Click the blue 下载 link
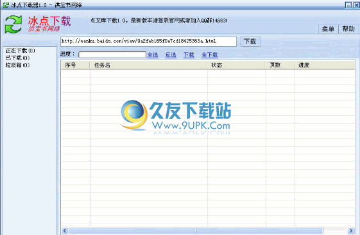 pyautogui.click(x=189, y=54)
